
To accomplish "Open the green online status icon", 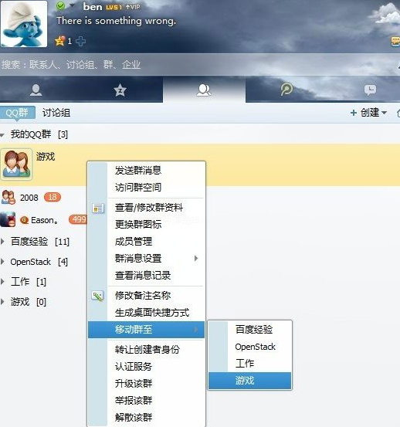I will pos(61,6).
